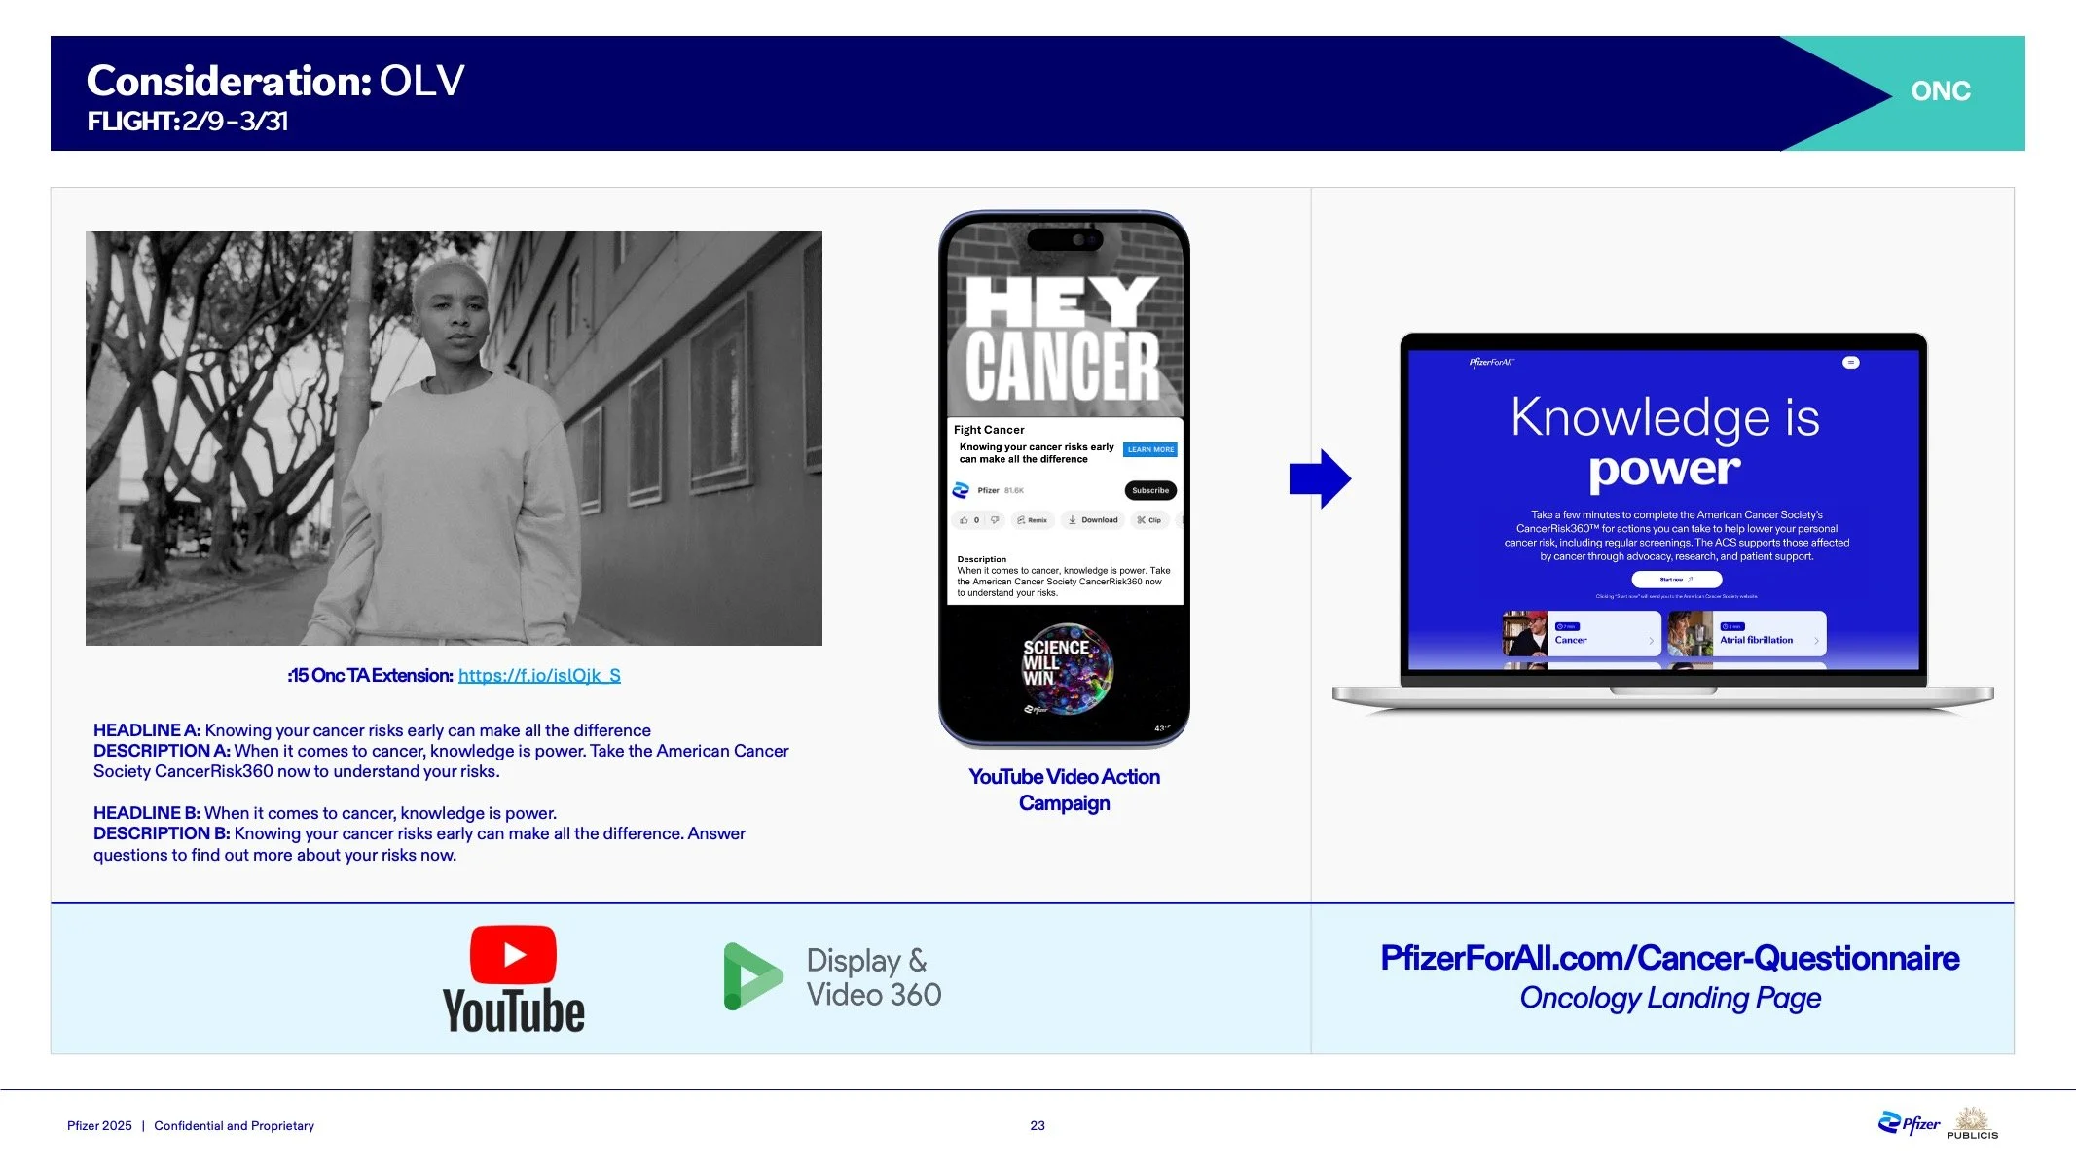Open the f.io Onc TA Extension link
The width and height of the screenshot is (2076, 1167).
tap(539, 676)
